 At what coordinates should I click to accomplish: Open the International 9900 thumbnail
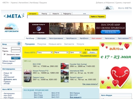pyautogui.click(x=65, y=73)
